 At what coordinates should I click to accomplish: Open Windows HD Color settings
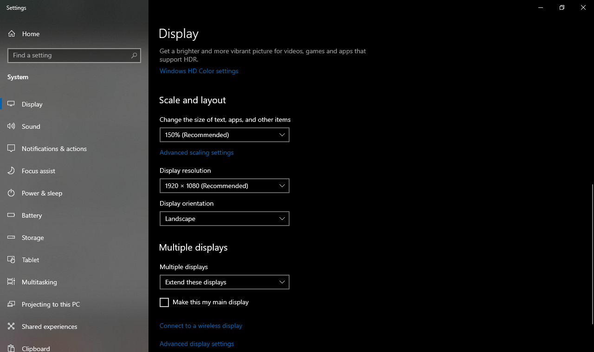[199, 71]
